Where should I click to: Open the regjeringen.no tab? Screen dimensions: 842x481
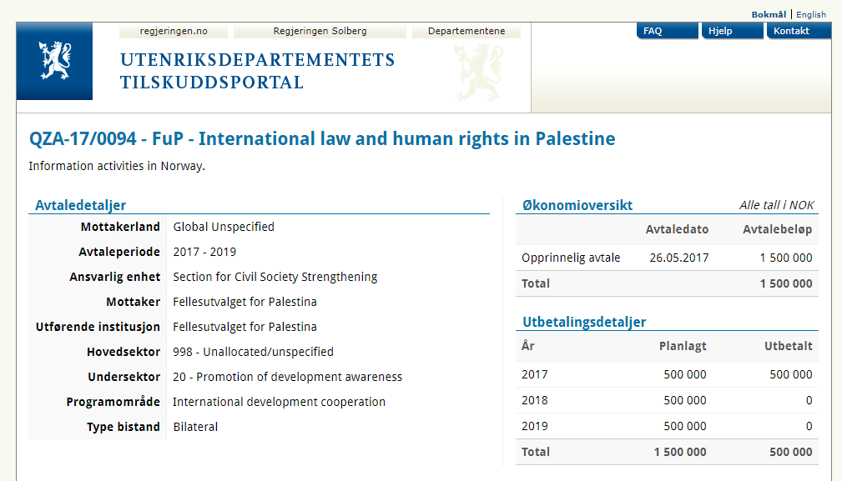coord(173,32)
